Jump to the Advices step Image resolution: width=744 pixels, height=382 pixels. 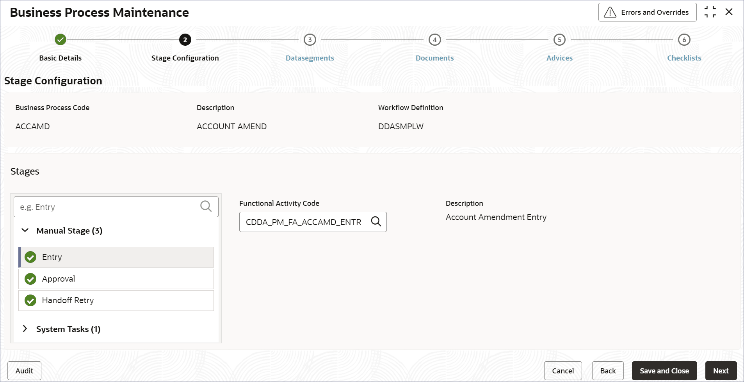559,58
